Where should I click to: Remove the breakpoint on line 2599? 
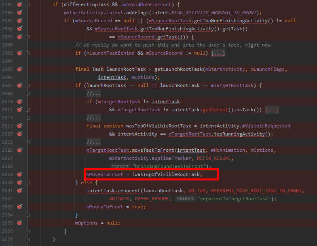click(x=19, y=36)
